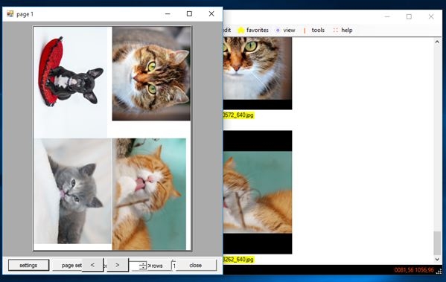
Task: Click the page 1 window app icon
Action: pos(10,13)
